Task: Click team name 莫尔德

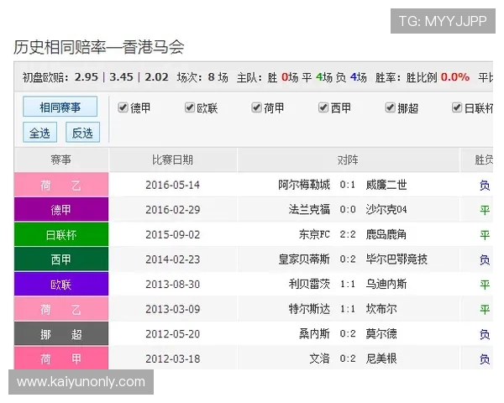Action: click(381, 334)
